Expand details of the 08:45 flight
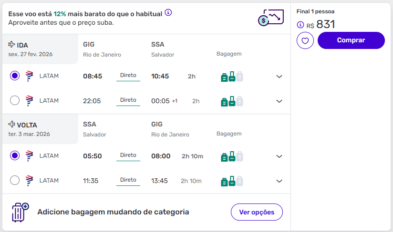Viewport: 393px width, 232px height. 279,76
